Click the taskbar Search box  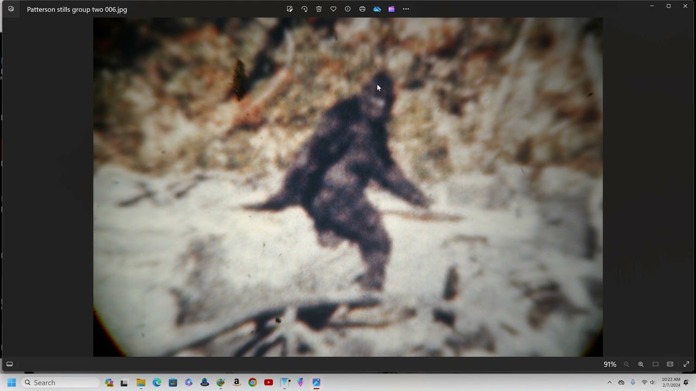(60, 382)
